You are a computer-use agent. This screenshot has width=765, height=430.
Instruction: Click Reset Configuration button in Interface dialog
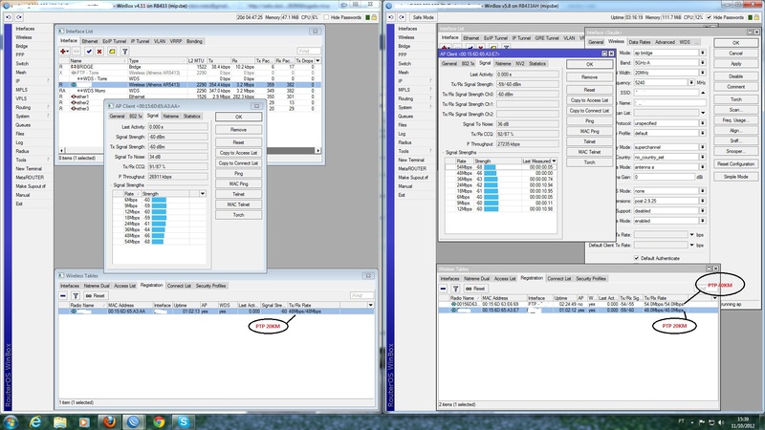pos(735,163)
